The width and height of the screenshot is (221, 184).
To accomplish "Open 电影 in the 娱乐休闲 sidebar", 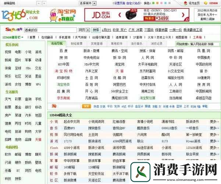I will click(18, 52).
